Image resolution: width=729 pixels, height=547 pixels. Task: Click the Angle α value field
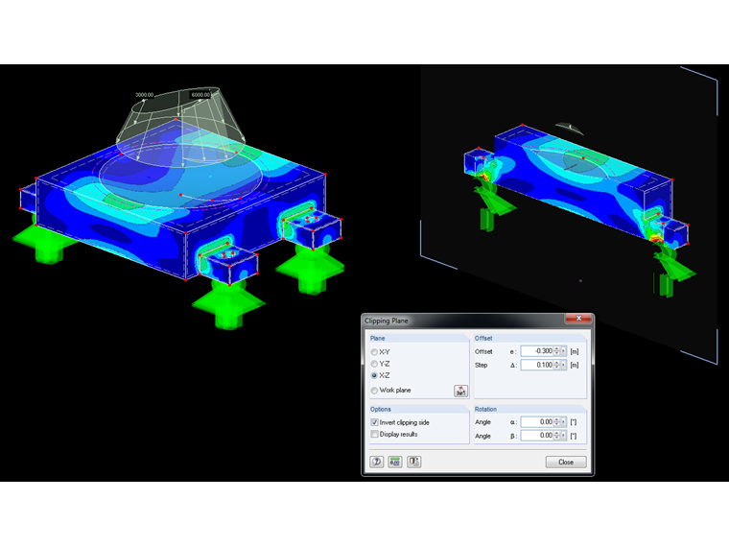[537, 422]
